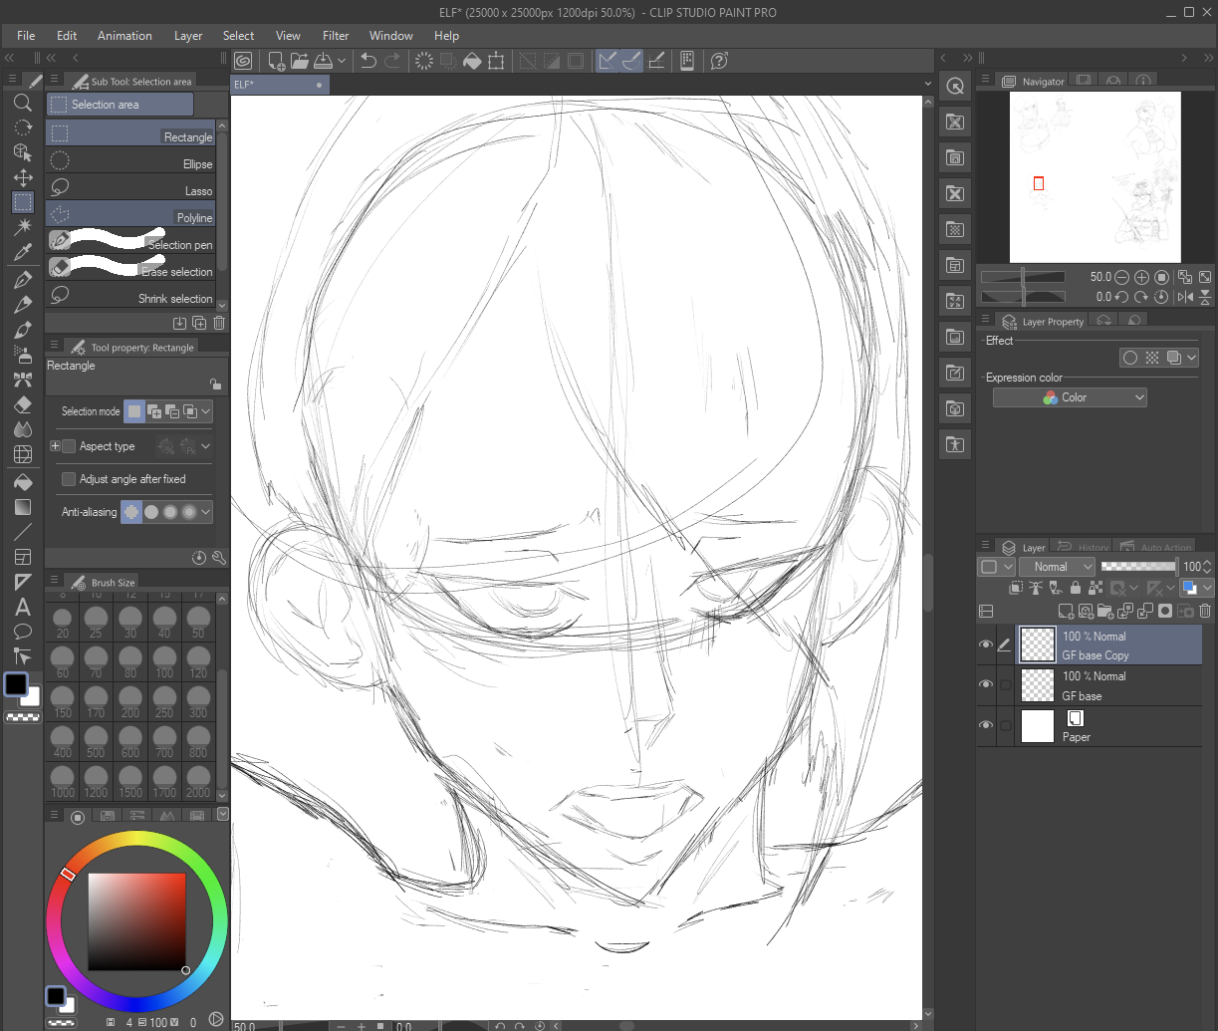The width and height of the screenshot is (1218, 1031).
Task: Select the Ruler tool
Action: point(23,582)
